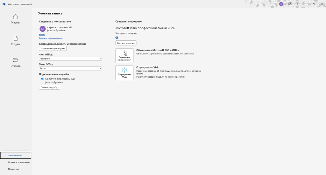Close the Visio window
The height and width of the screenshot is (175, 326).
coord(322,4)
